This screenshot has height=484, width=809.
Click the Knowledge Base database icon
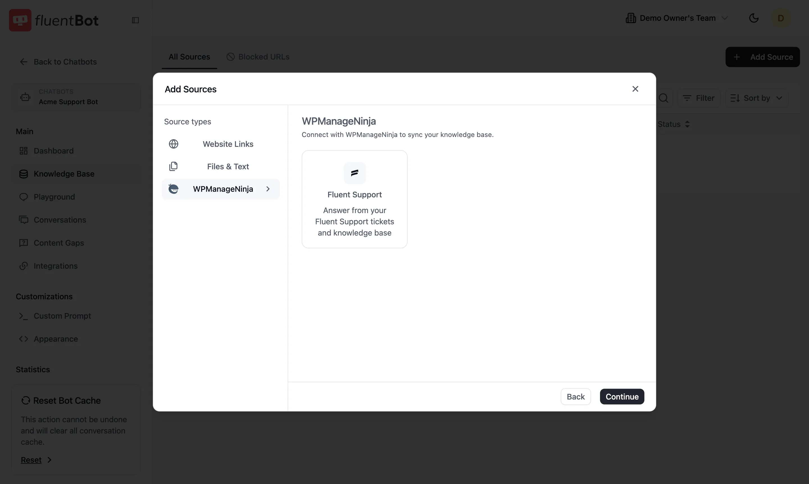[24, 174]
